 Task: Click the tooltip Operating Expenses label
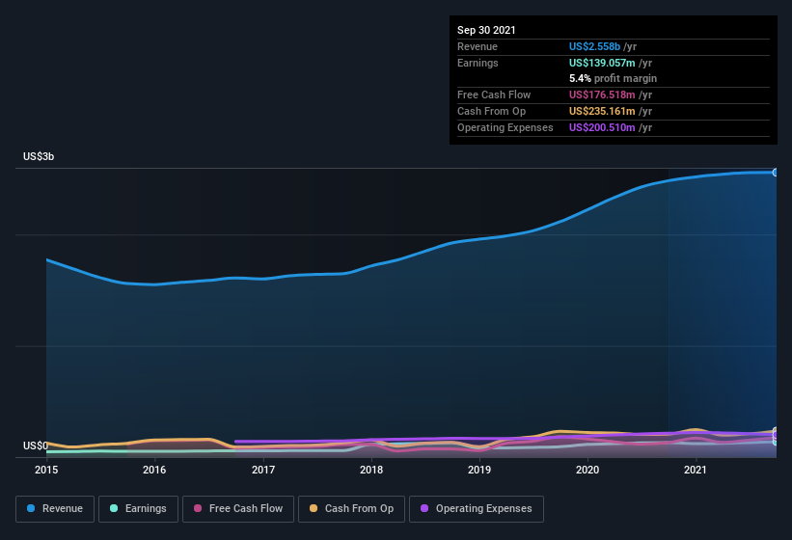505,127
